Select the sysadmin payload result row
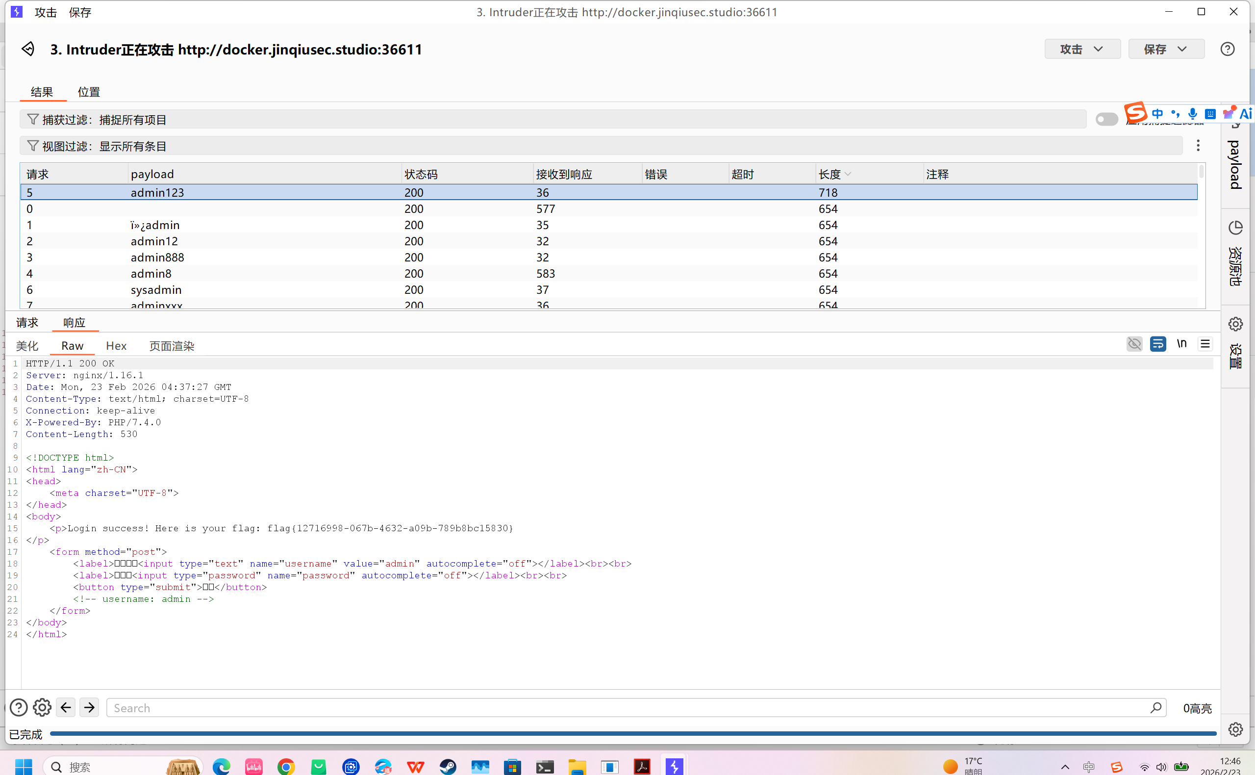The image size is (1255, 775). [156, 289]
